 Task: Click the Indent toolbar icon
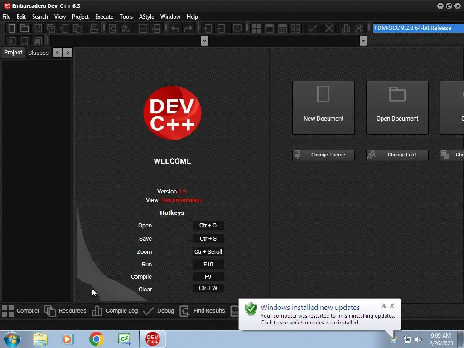tap(208, 29)
